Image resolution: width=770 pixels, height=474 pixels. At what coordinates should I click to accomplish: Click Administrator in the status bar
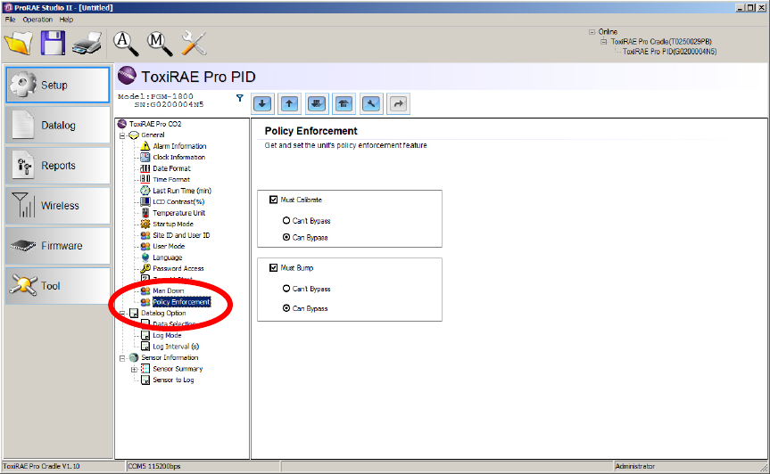635,466
